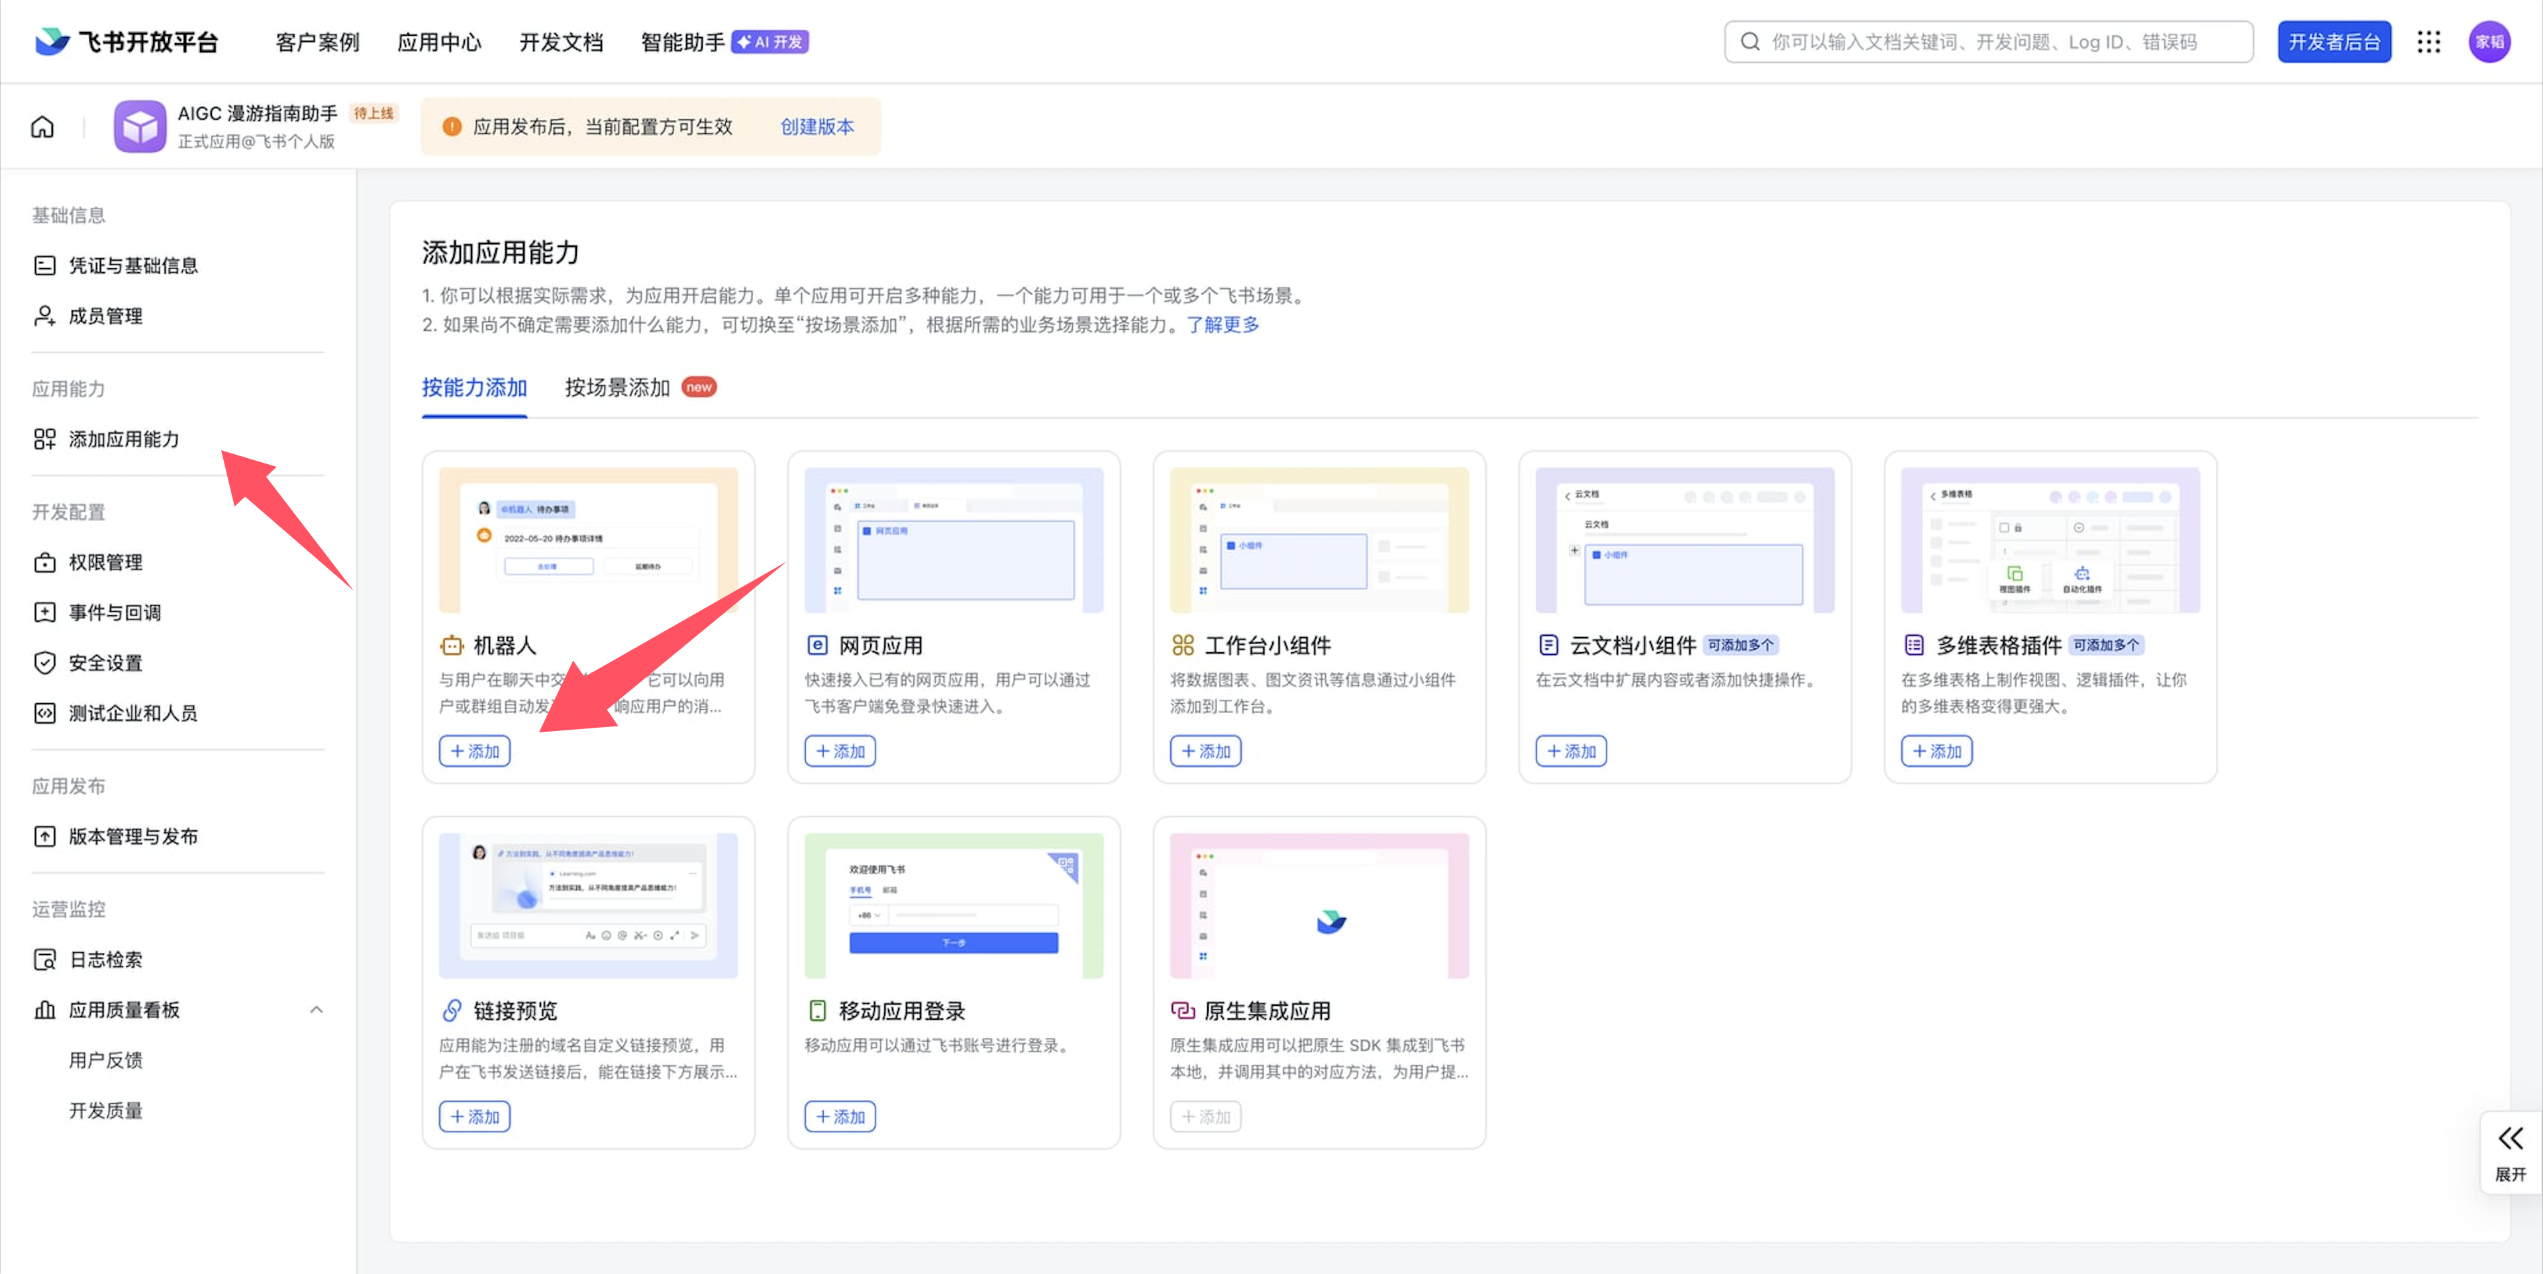The width and height of the screenshot is (2543, 1274).
Task: Open 凭证与基础信息 in the sidebar
Action: 132,266
